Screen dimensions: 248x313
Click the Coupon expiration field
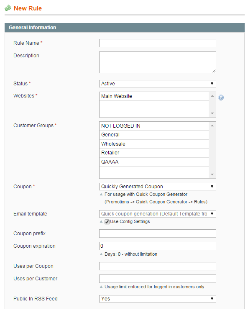(157, 246)
